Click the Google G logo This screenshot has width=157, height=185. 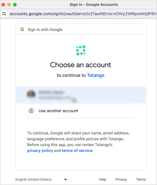[x=22, y=29]
